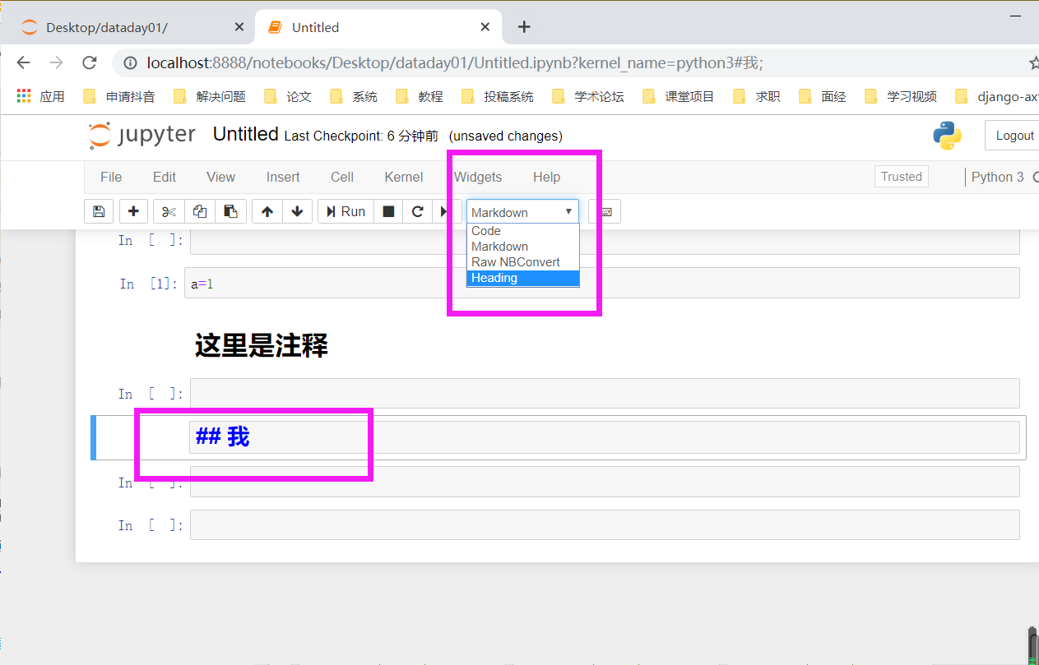1039x665 pixels.
Task: Select the last empty code cell
Action: [x=605, y=524]
